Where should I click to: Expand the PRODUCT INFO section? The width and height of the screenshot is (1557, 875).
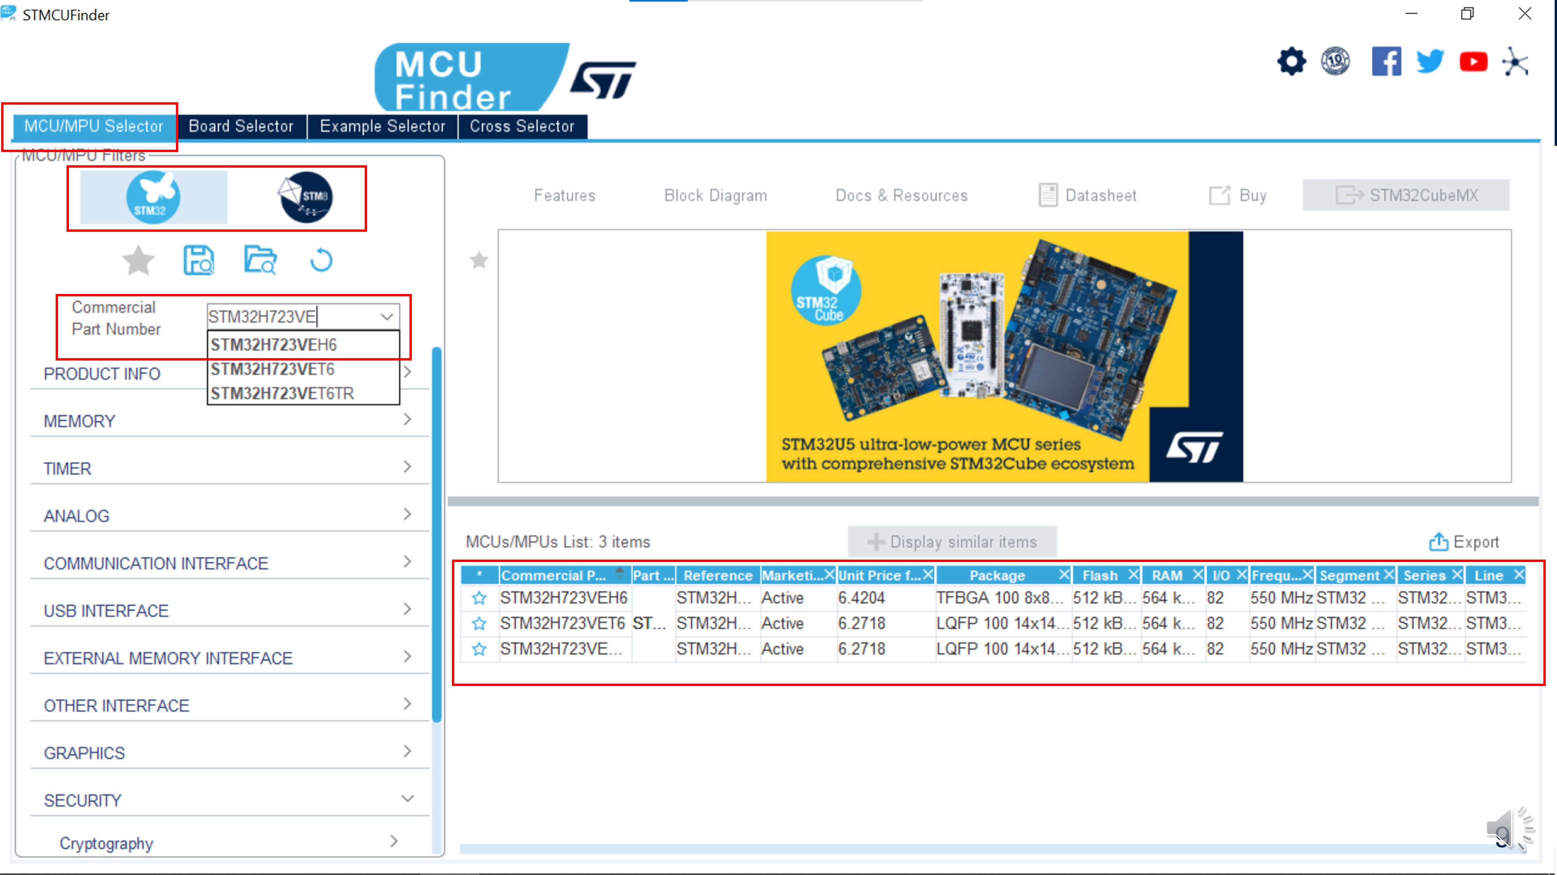408,372
